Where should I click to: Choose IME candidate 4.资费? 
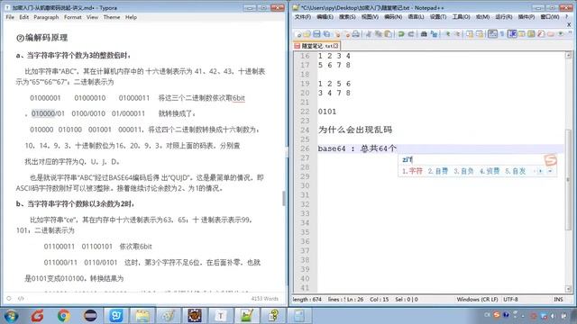point(490,171)
